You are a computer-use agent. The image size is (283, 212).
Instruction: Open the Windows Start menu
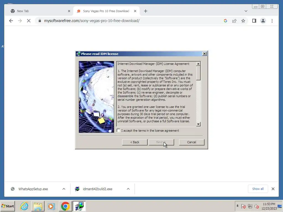pos(7,206)
